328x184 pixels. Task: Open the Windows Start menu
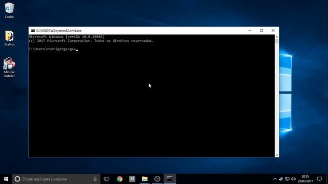coord(6,179)
